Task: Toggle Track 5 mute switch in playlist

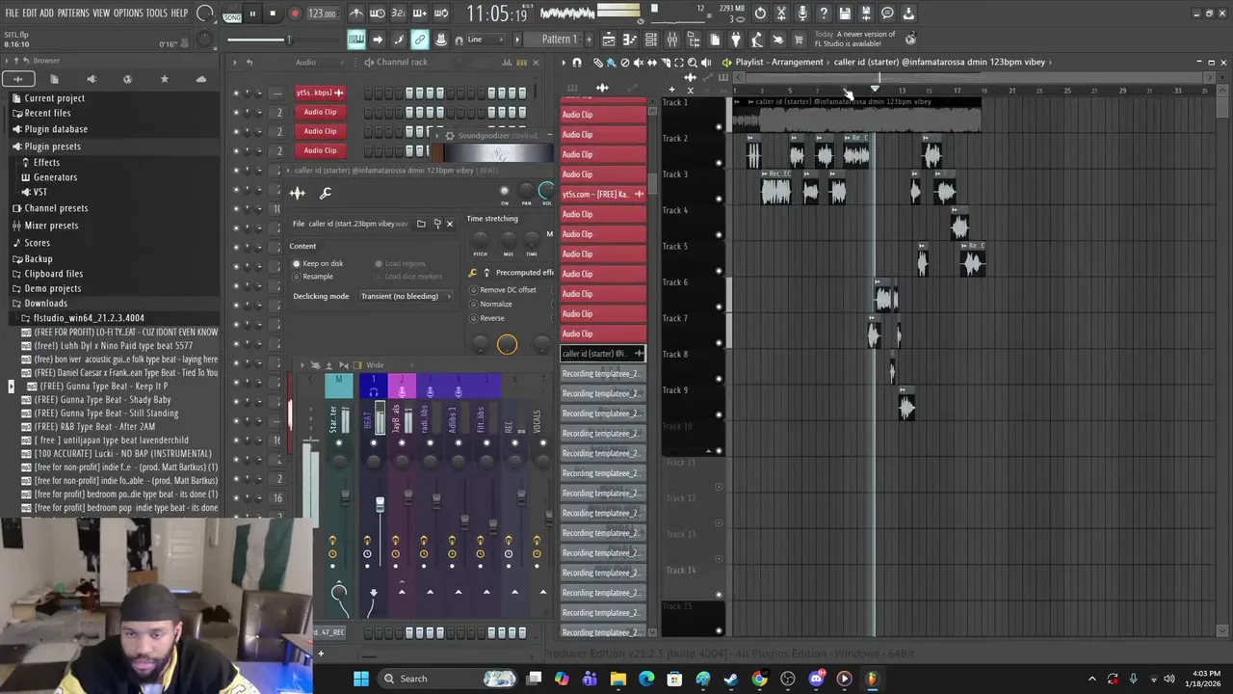Action: (x=719, y=271)
